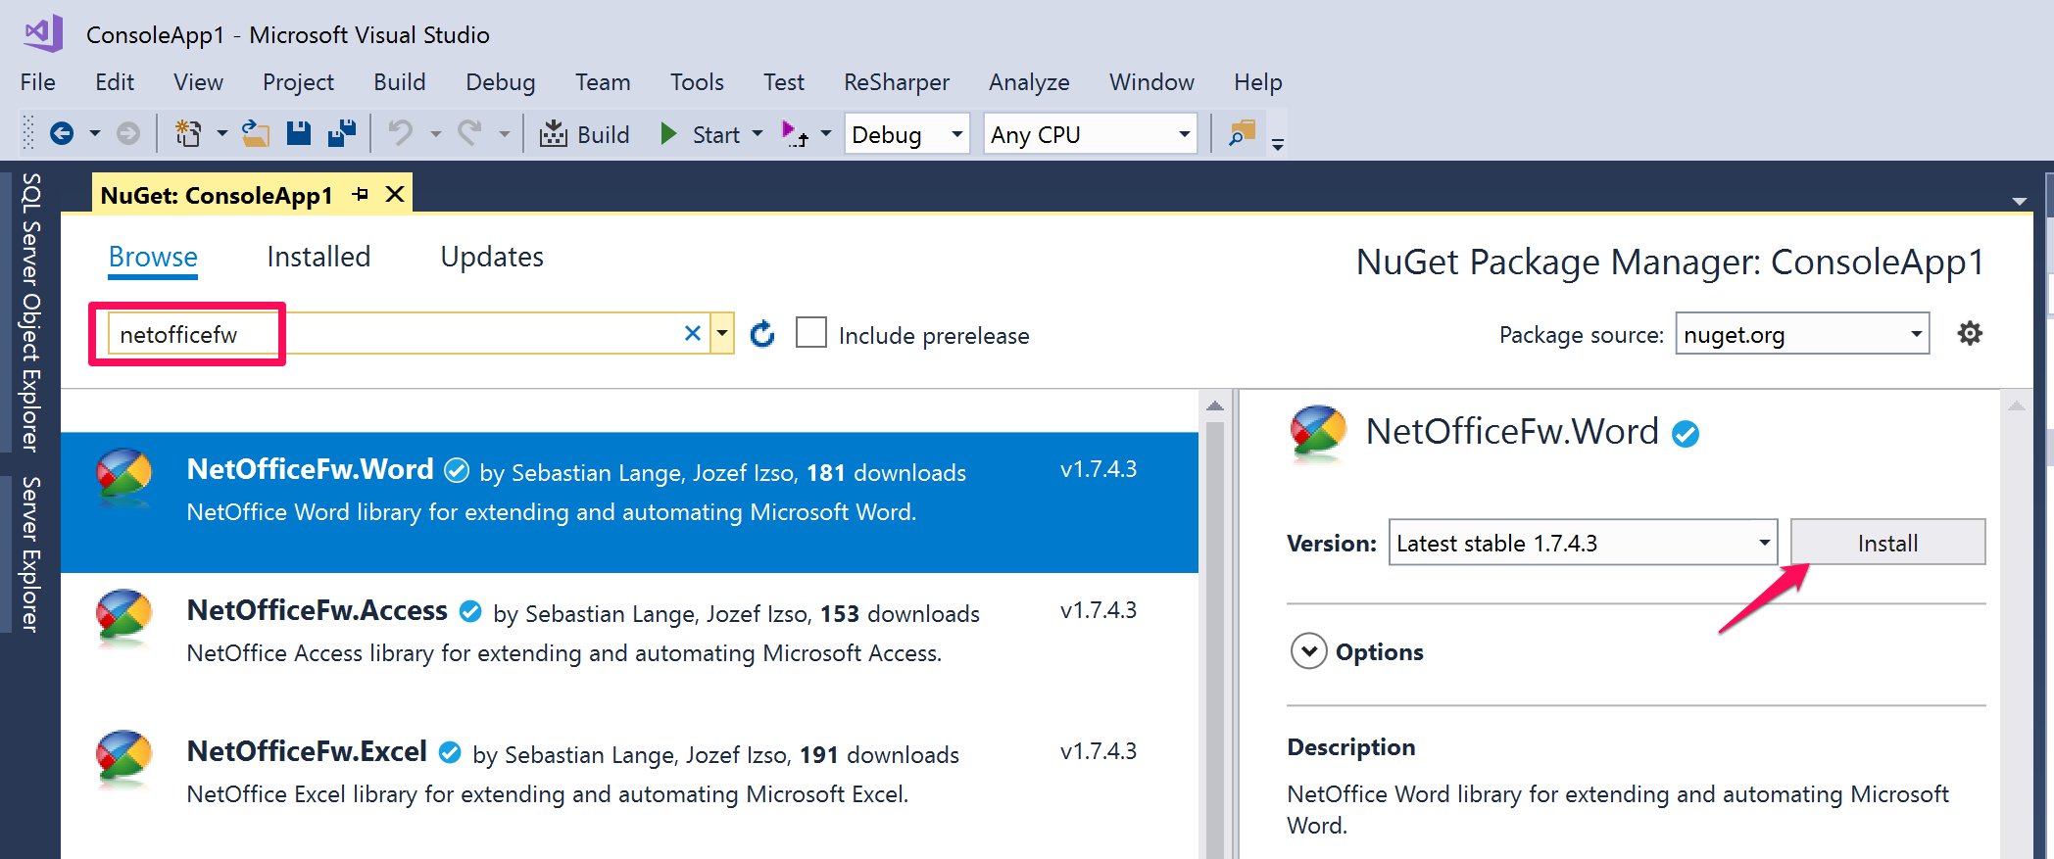Save the current file with Save icon
Viewport: 2054px width, 859px height.
pos(299,133)
